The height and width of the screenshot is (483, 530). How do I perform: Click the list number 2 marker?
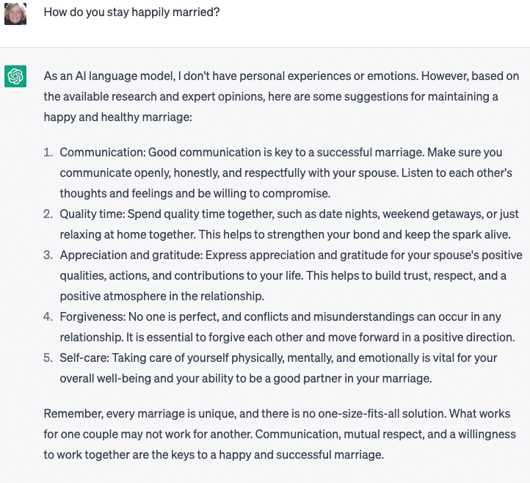(x=48, y=214)
